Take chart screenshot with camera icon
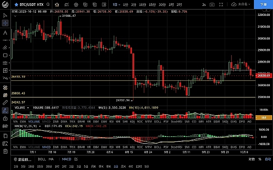Screen dimensions: 273x170 pos(212,5)
